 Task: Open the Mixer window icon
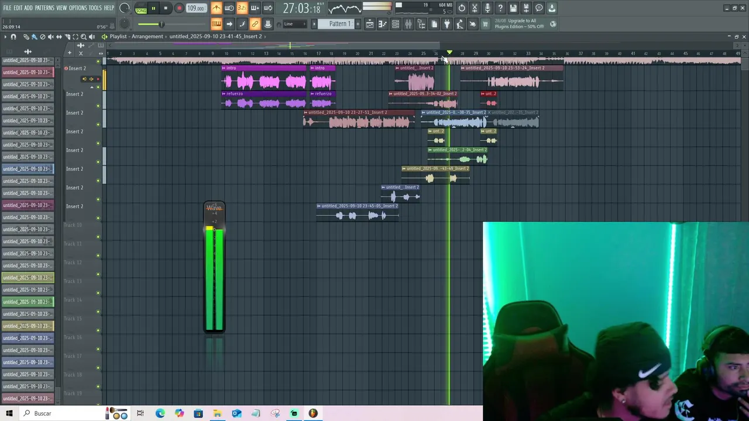(x=408, y=24)
